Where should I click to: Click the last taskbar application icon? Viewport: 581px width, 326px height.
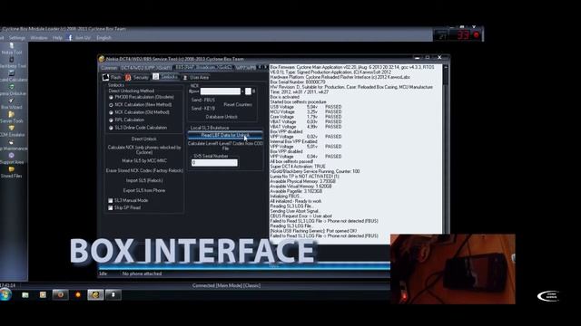click(x=113, y=294)
